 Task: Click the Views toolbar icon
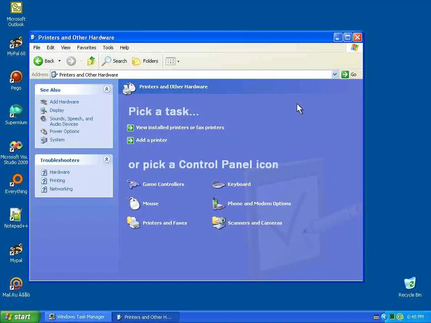[x=170, y=61]
